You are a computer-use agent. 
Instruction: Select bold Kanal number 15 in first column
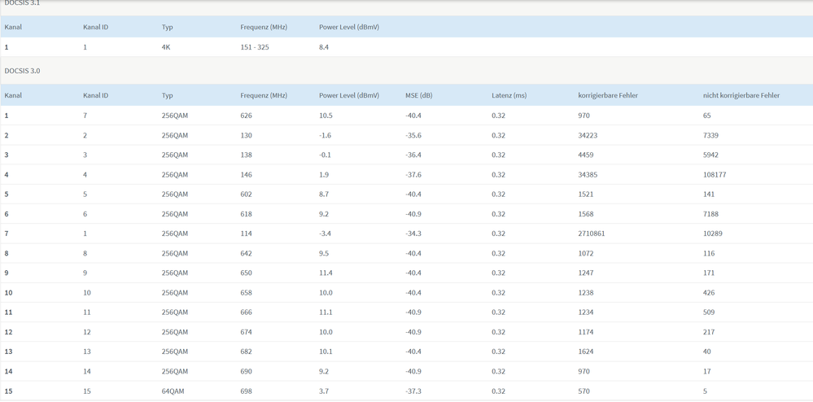click(x=8, y=391)
